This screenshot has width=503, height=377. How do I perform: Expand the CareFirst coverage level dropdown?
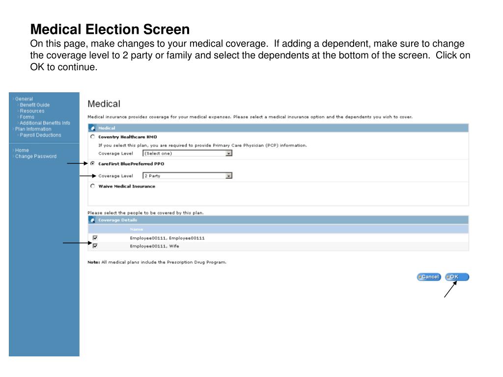point(229,176)
